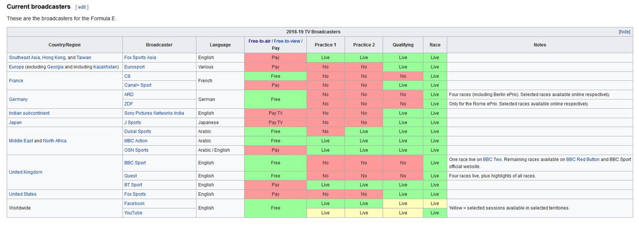Open the Fox Sports link for United States
This screenshot has width=639, height=225.
[135, 194]
